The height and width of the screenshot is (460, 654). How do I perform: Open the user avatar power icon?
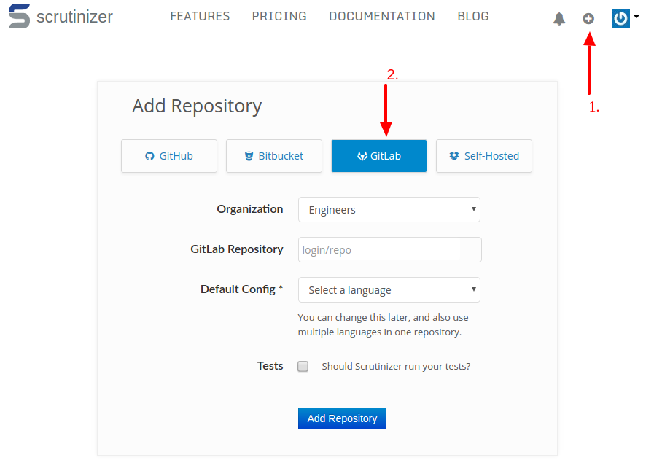(x=620, y=19)
